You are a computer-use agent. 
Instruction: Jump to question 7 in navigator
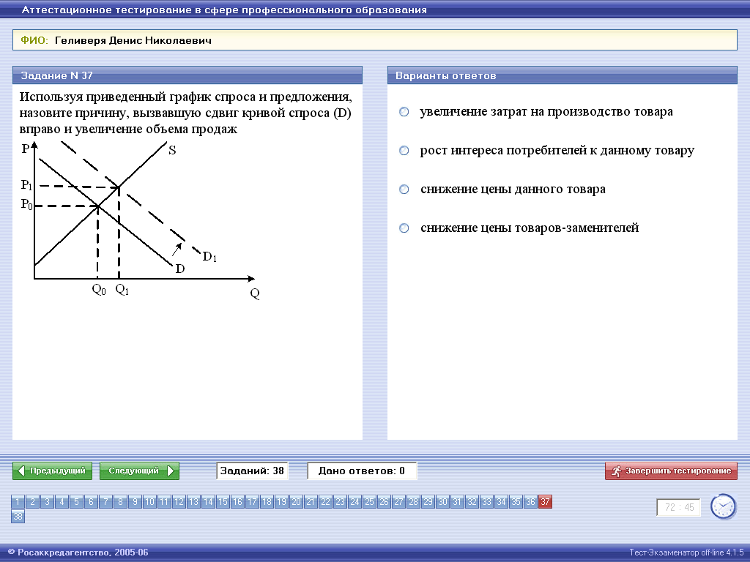[105, 502]
